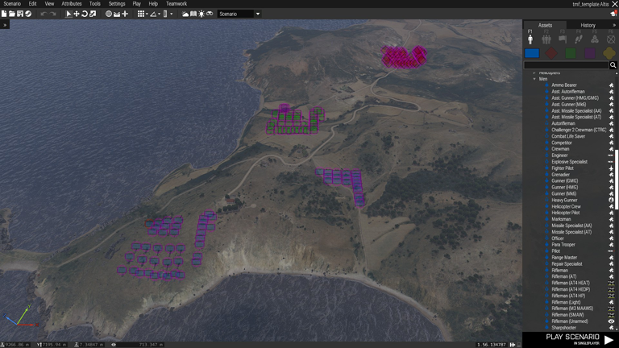Open the Edit menu
Screen dimensions: 619x348
[33, 3]
